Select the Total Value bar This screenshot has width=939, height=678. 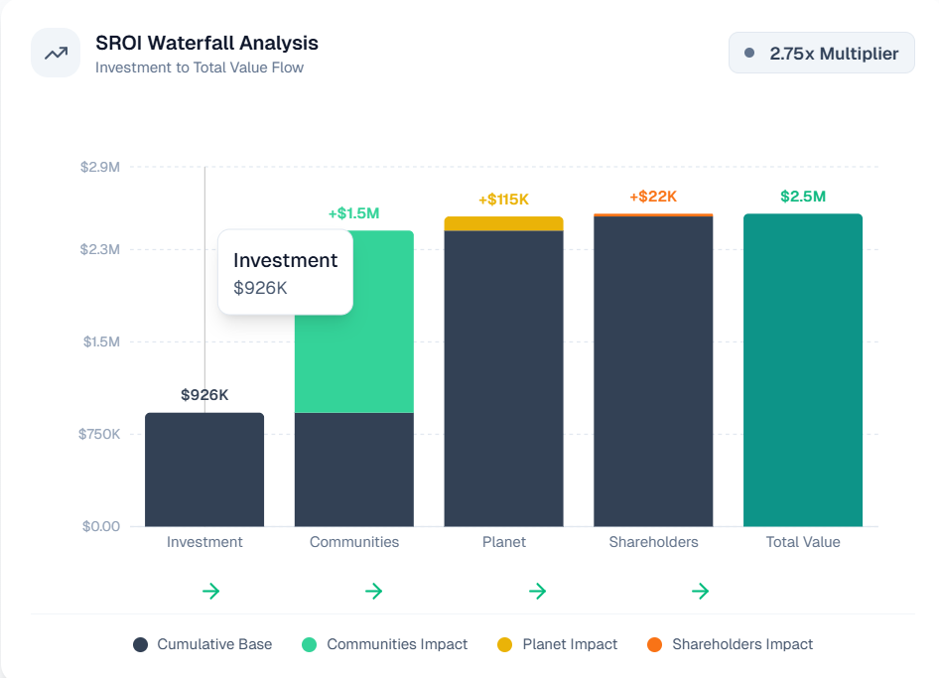point(802,367)
